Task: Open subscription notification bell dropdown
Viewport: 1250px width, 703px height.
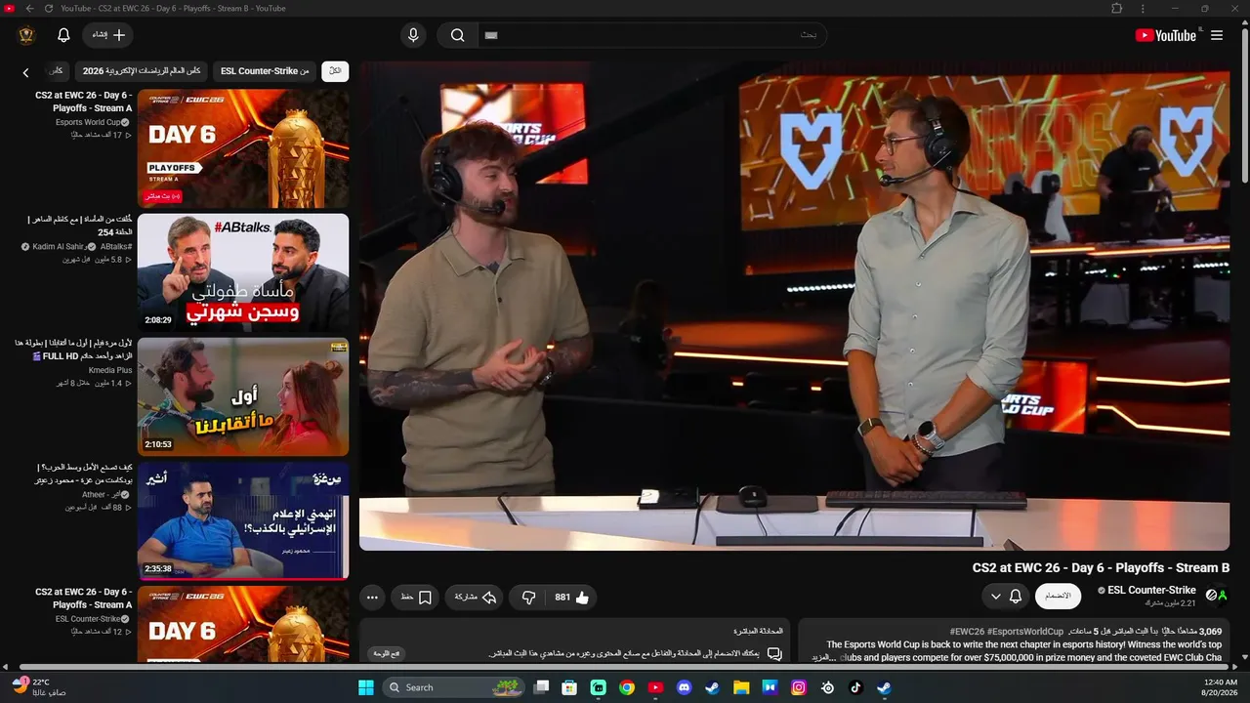Action: click(x=1006, y=596)
